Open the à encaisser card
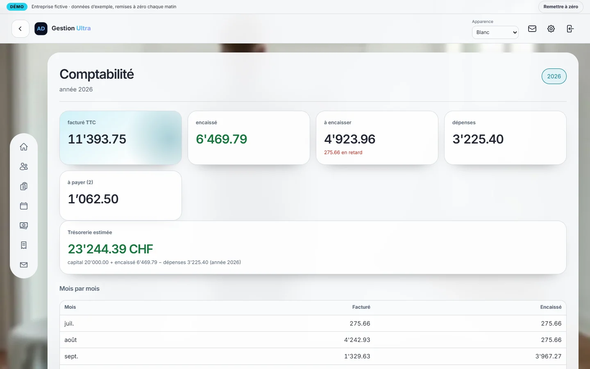590x369 pixels. (x=377, y=138)
